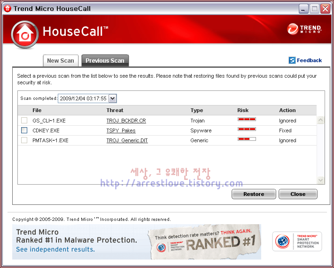Click the Smart Protection Network badge
The image size is (334, 268).
[x=297, y=241]
